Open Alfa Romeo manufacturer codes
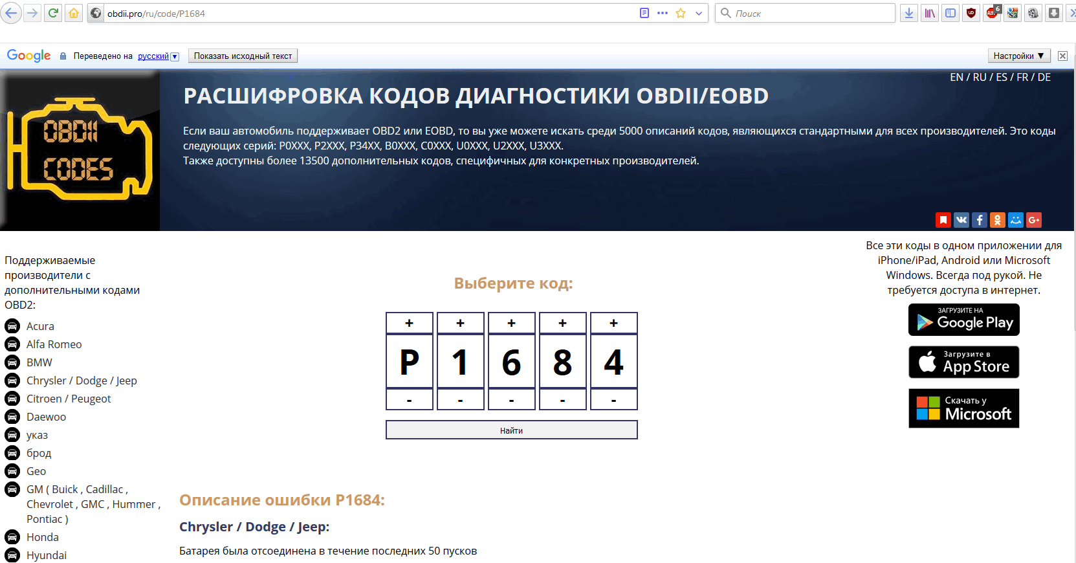Viewport: 1076px width, 563px height. (x=54, y=344)
